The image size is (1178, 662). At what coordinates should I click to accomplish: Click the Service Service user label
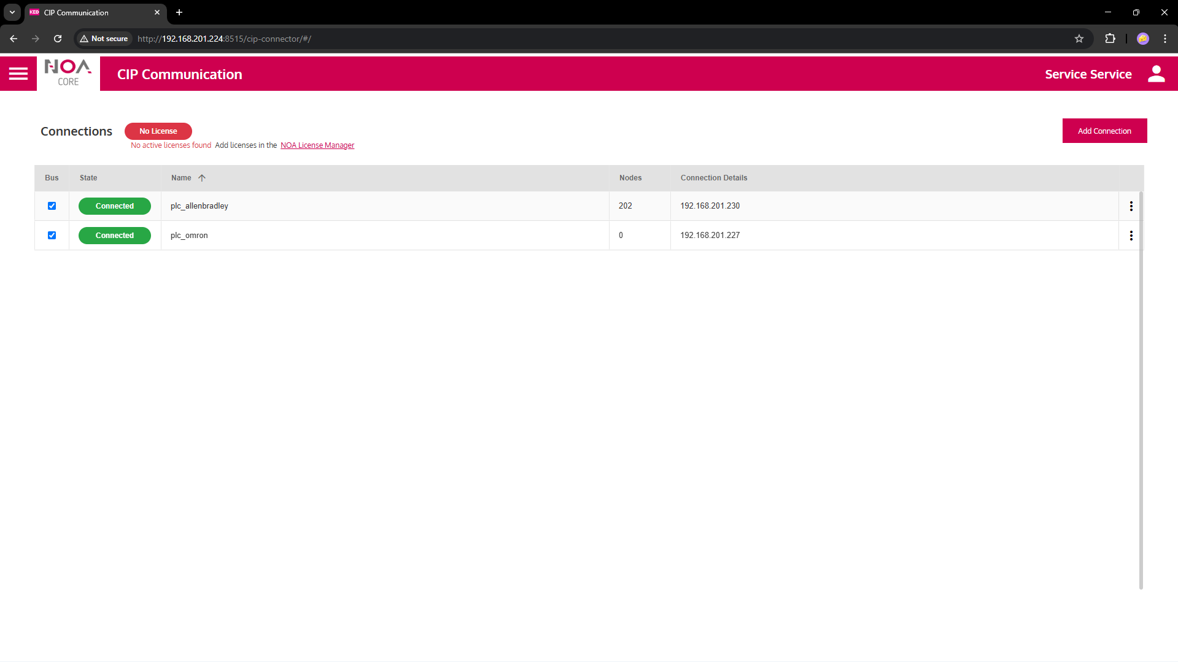[1088, 74]
